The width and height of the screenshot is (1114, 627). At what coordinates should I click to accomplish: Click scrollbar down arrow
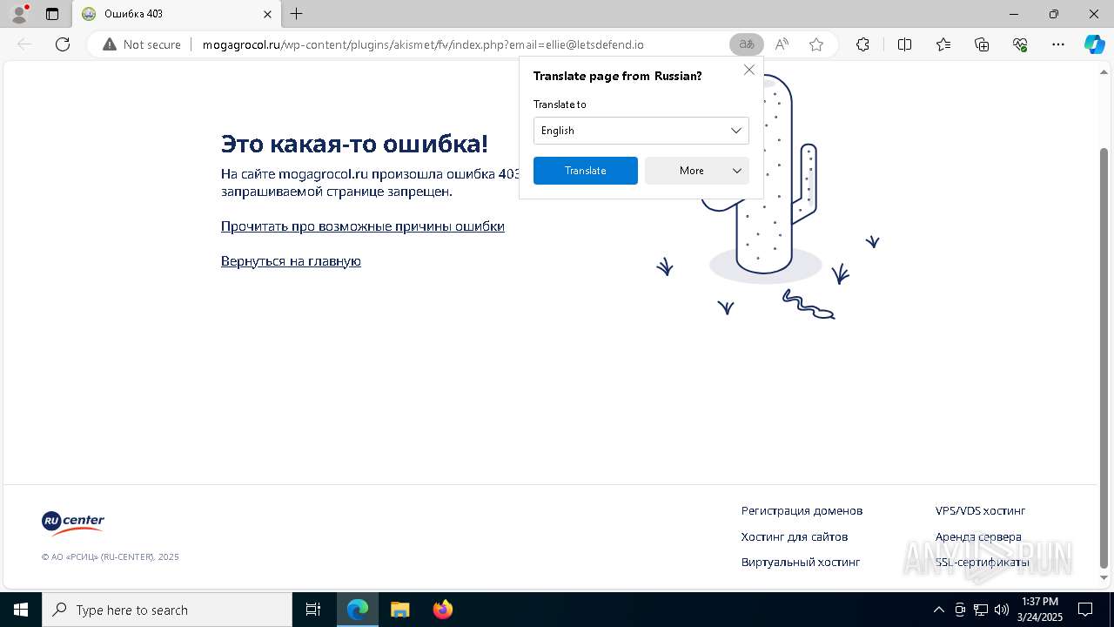pos(1104,578)
